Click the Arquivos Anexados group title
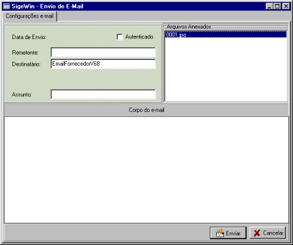293x245 pixels. 189,27
